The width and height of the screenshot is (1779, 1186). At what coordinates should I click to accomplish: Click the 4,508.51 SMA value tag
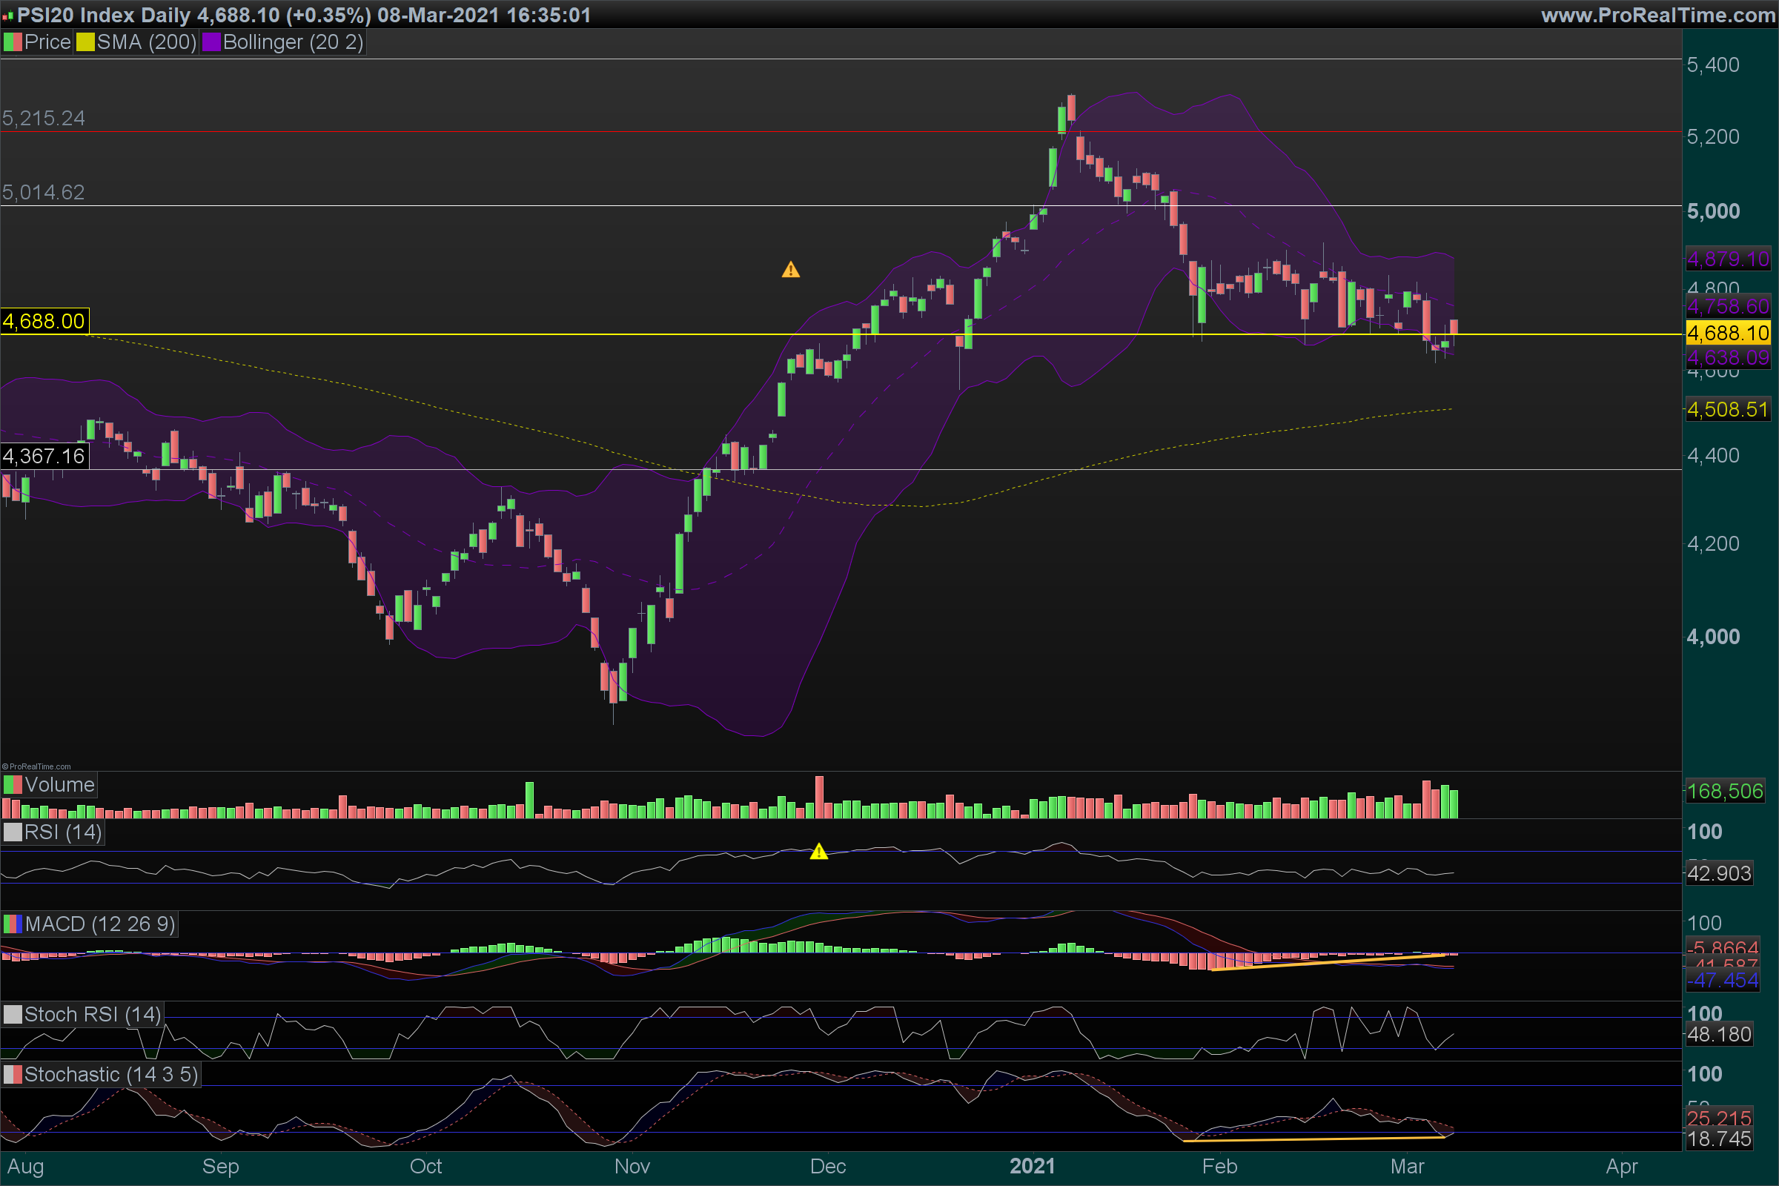[1728, 410]
